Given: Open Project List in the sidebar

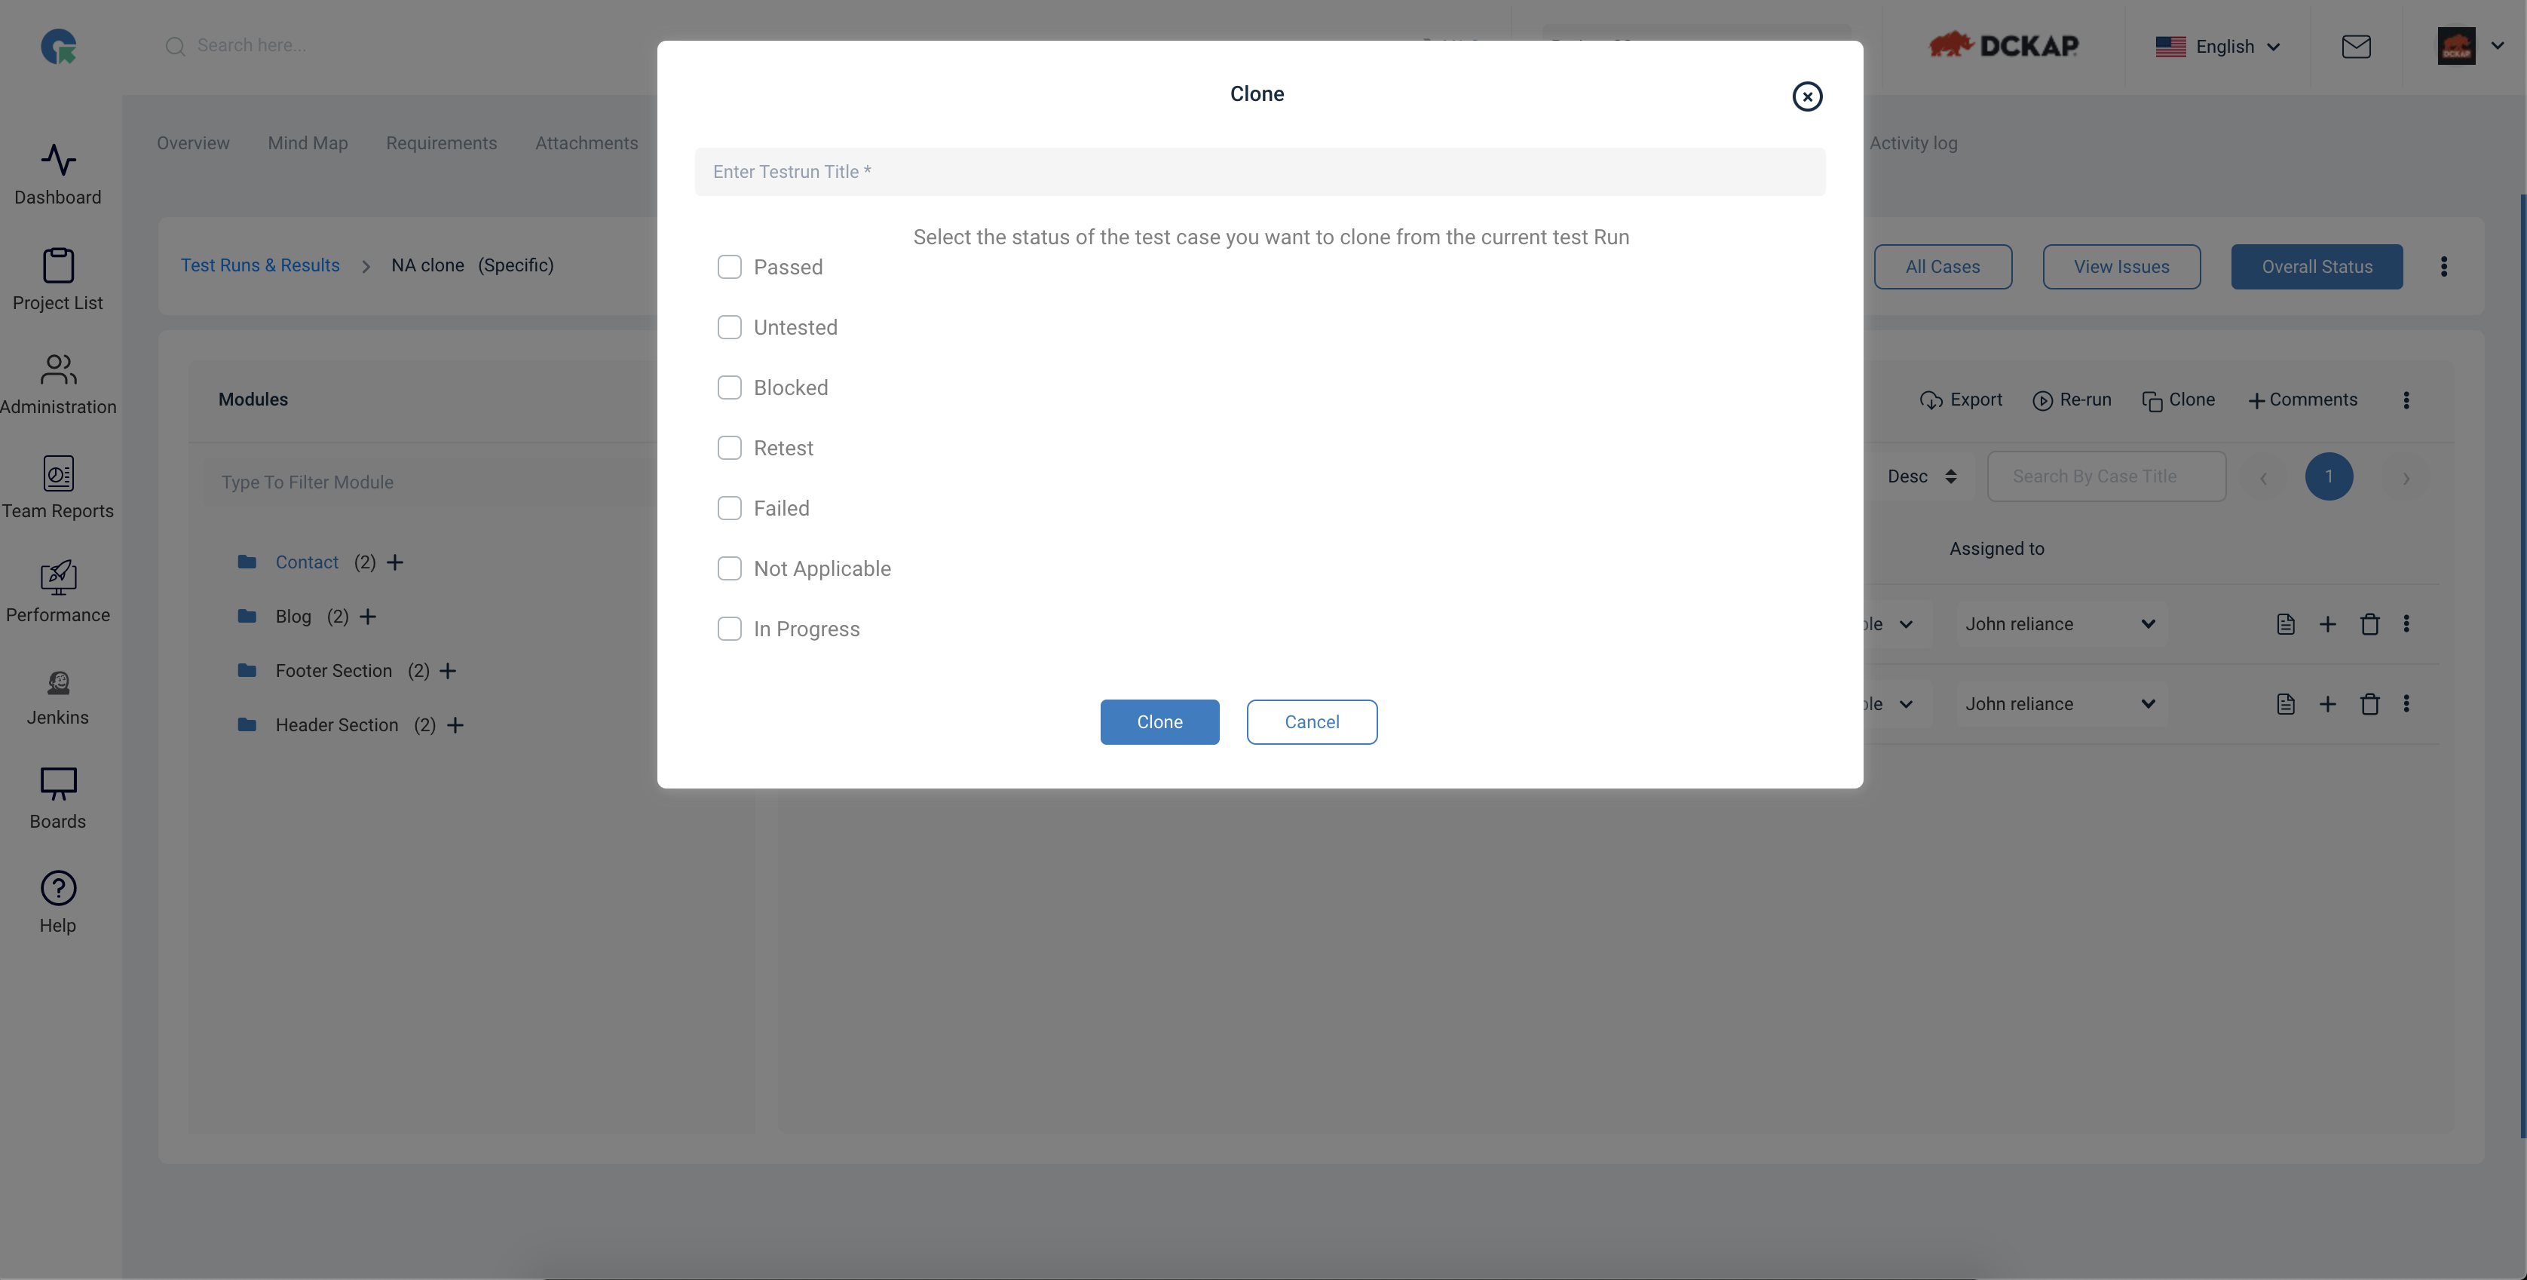Looking at the screenshot, I should [x=58, y=280].
